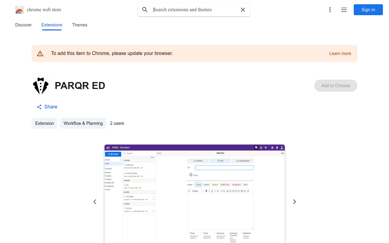Viewport: 389px width, 243px height.
Task: Follow the Learn more link
Action: click(x=340, y=53)
